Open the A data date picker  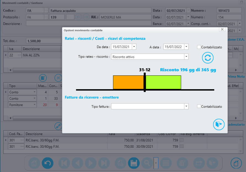[186, 47]
